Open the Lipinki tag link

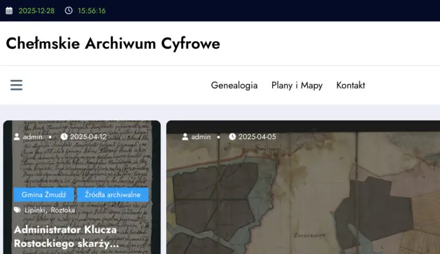pos(35,210)
